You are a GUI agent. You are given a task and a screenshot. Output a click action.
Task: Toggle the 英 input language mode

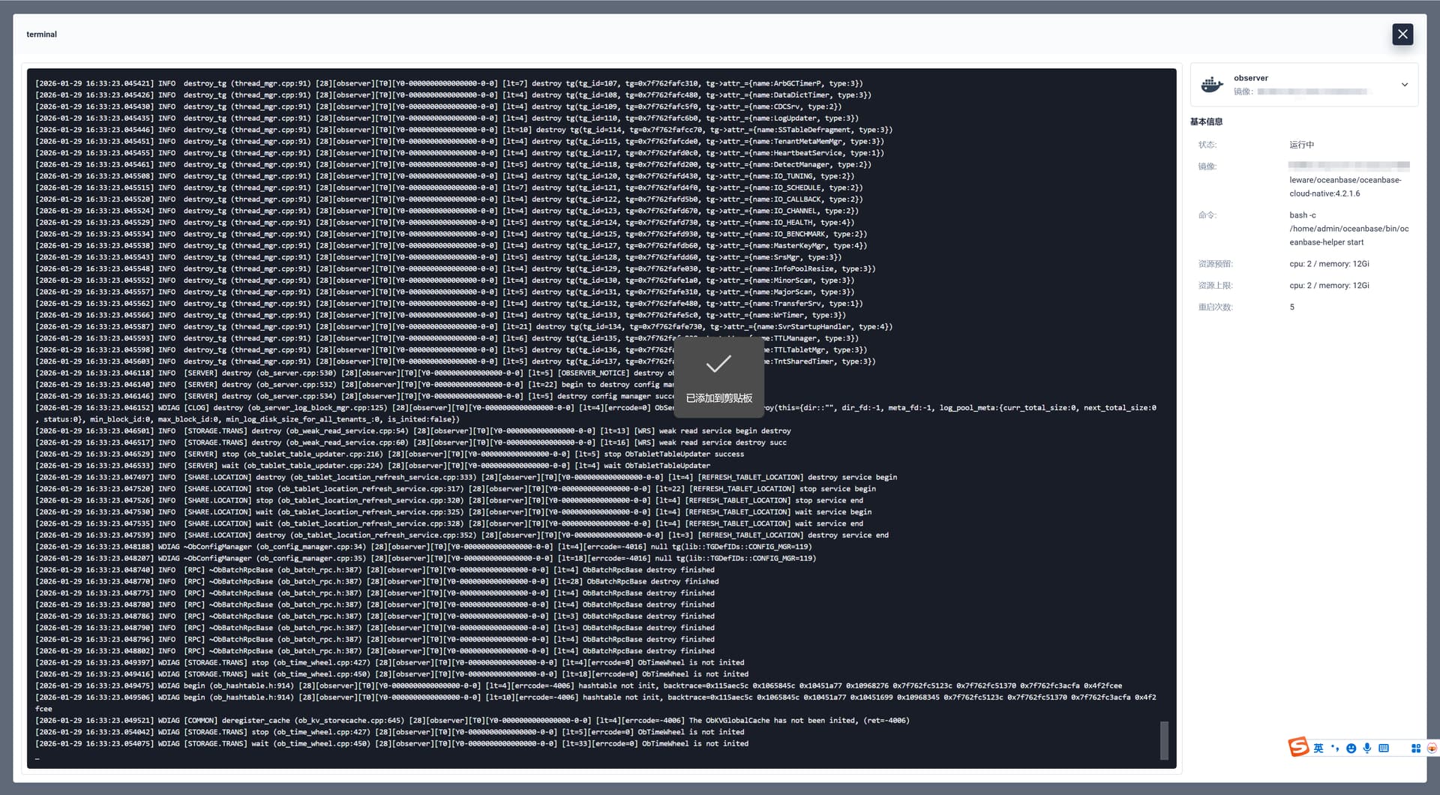point(1318,748)
